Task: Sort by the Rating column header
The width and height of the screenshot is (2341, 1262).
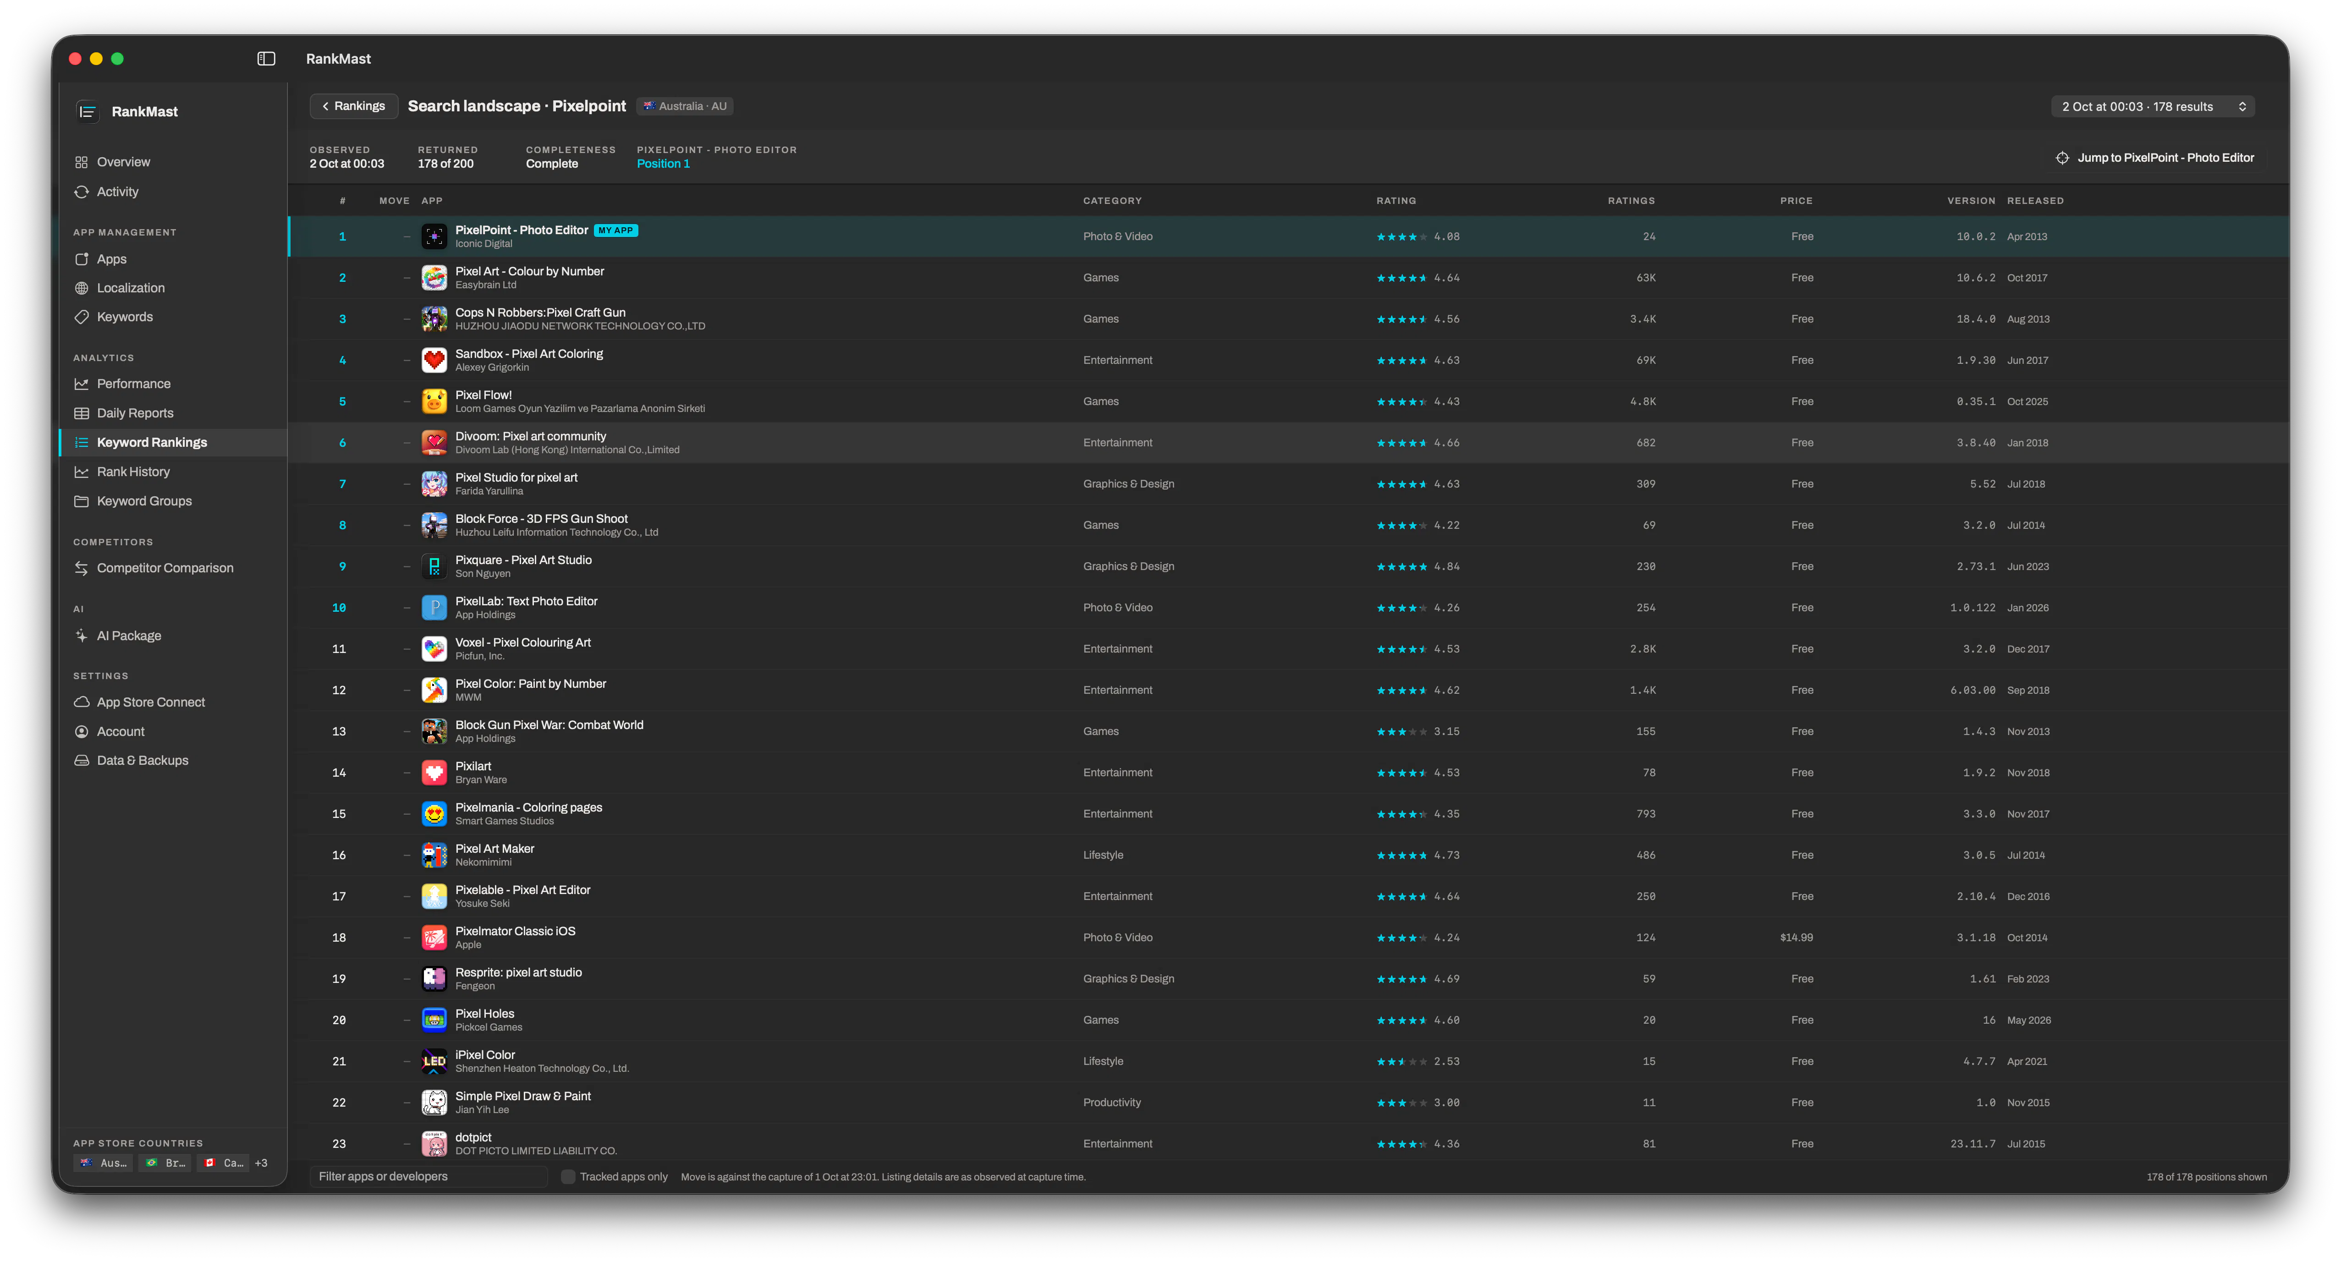Action: pos(1396,201)
